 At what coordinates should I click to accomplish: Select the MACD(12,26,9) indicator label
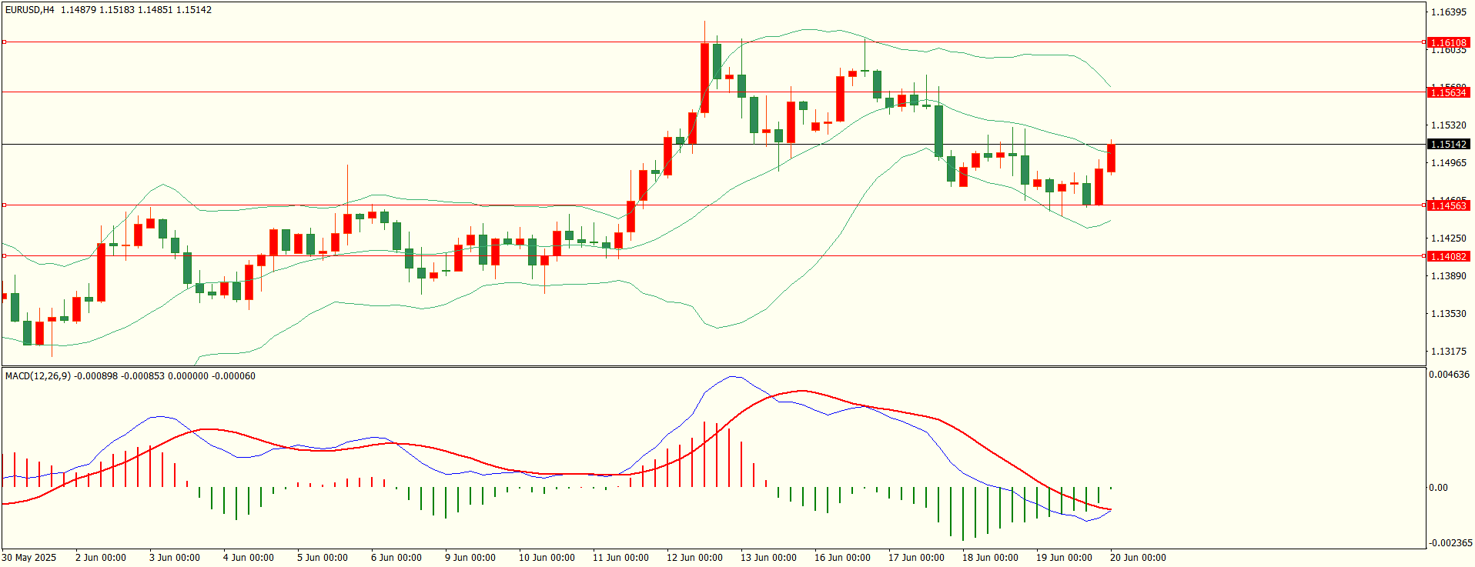coord(38,376)
